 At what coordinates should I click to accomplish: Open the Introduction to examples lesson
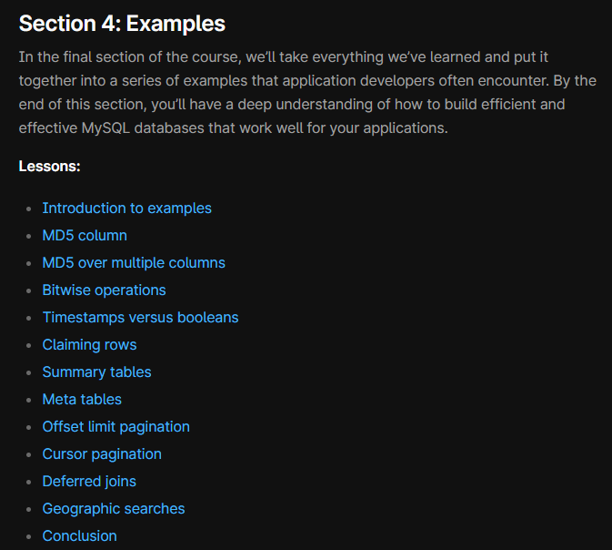[x=126, y=209]
